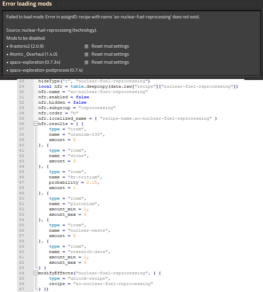Click the 'Krastorio2 (2.0.9)' mod entry
This screenshot has height=292, width=263.
click(x=27, y=46)
